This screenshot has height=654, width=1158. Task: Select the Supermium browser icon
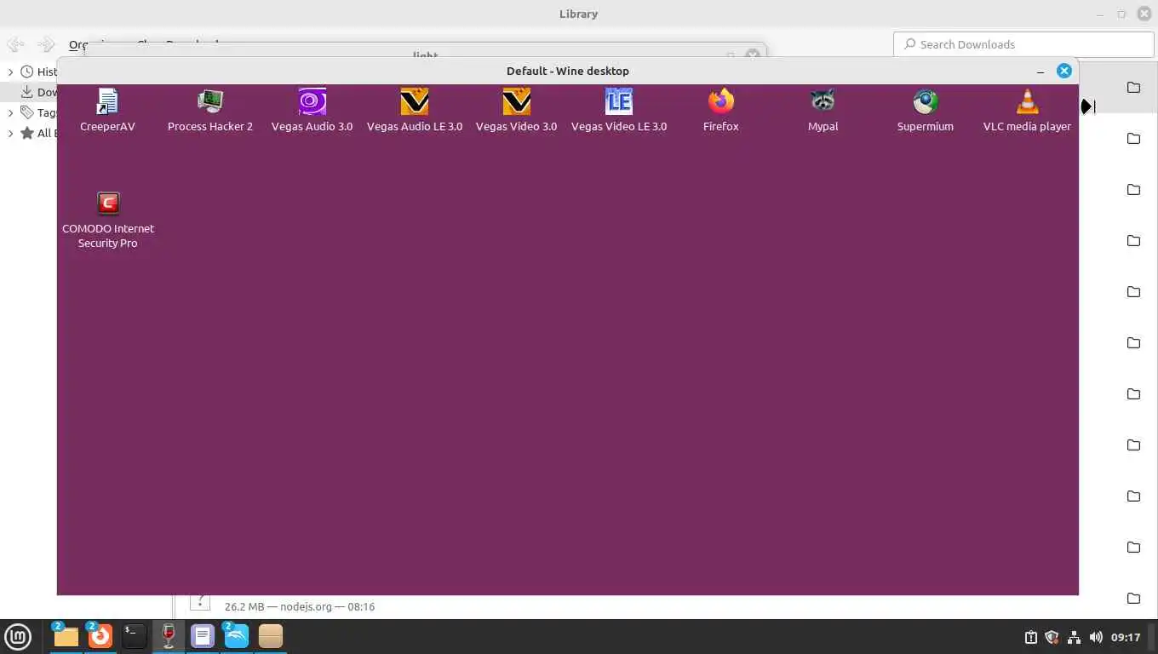[926, 102]
